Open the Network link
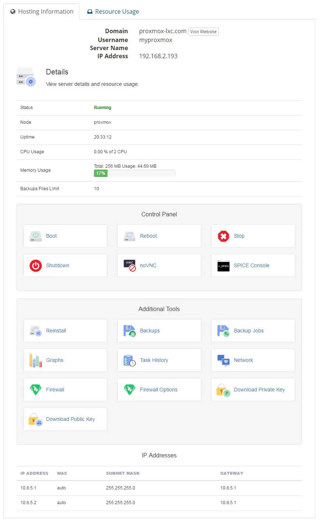Viewport: 320px width, 523px height. tap(243, 360)
